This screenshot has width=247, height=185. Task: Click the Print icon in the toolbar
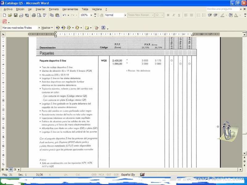(34, 15)
